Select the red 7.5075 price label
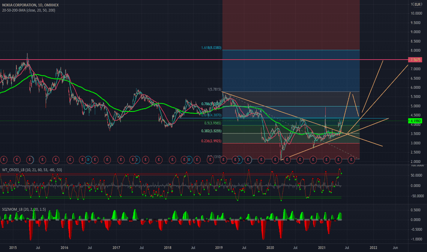Screen dimensions: 427x252 coord(415,60)
